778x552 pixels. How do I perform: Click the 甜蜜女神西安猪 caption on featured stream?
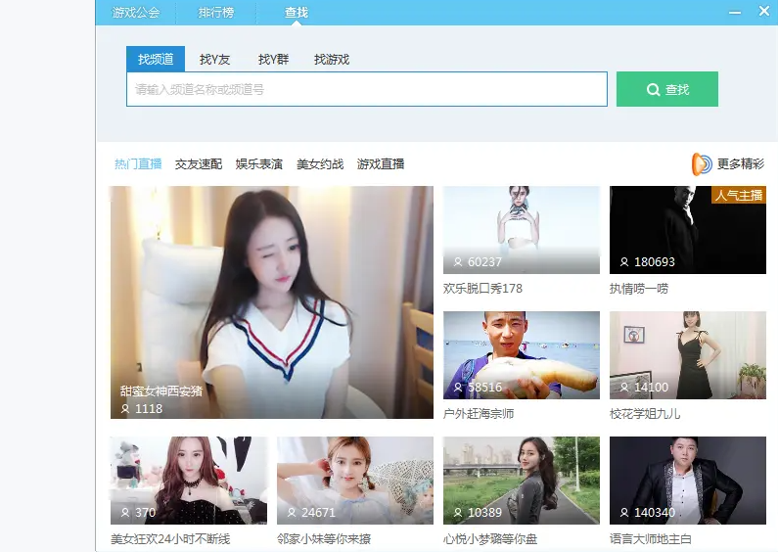(x=161, y=391)
